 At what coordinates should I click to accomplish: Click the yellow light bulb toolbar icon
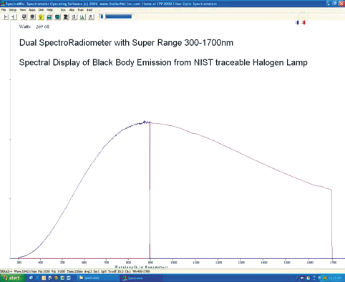click(x=41, y=16)
